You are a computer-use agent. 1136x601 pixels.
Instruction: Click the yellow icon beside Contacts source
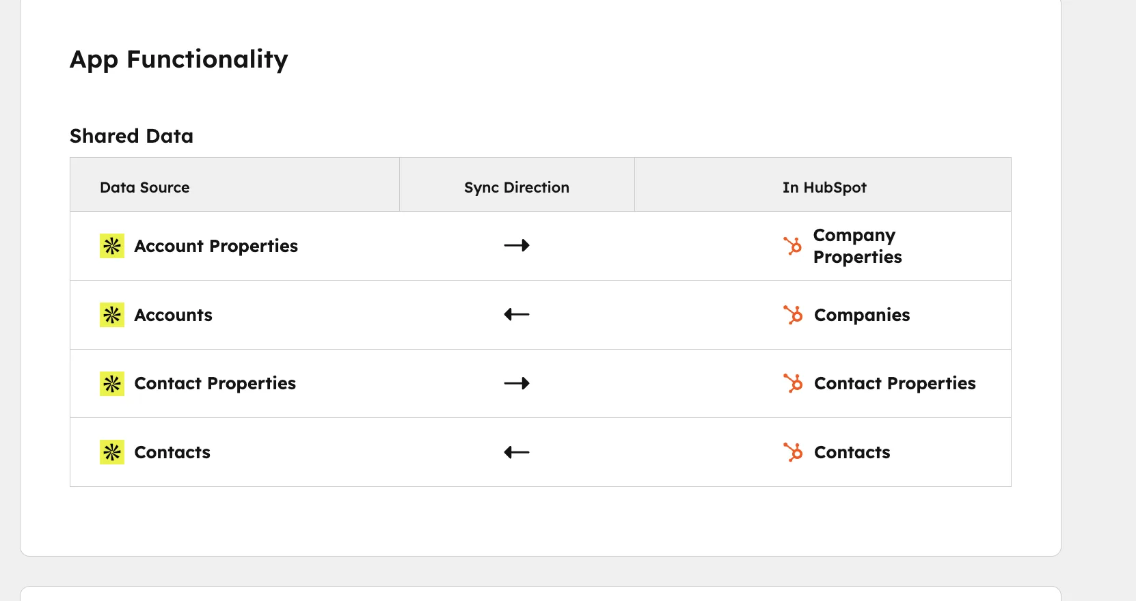112,452
